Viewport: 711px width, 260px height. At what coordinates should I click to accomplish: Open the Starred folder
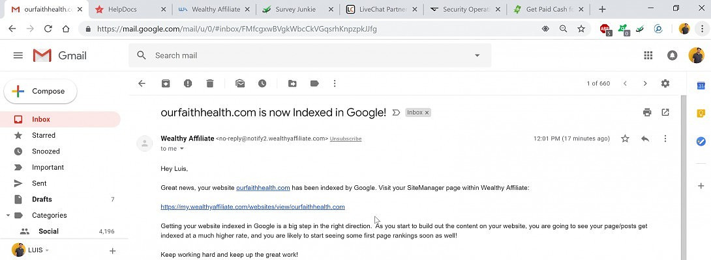(44, 135)
